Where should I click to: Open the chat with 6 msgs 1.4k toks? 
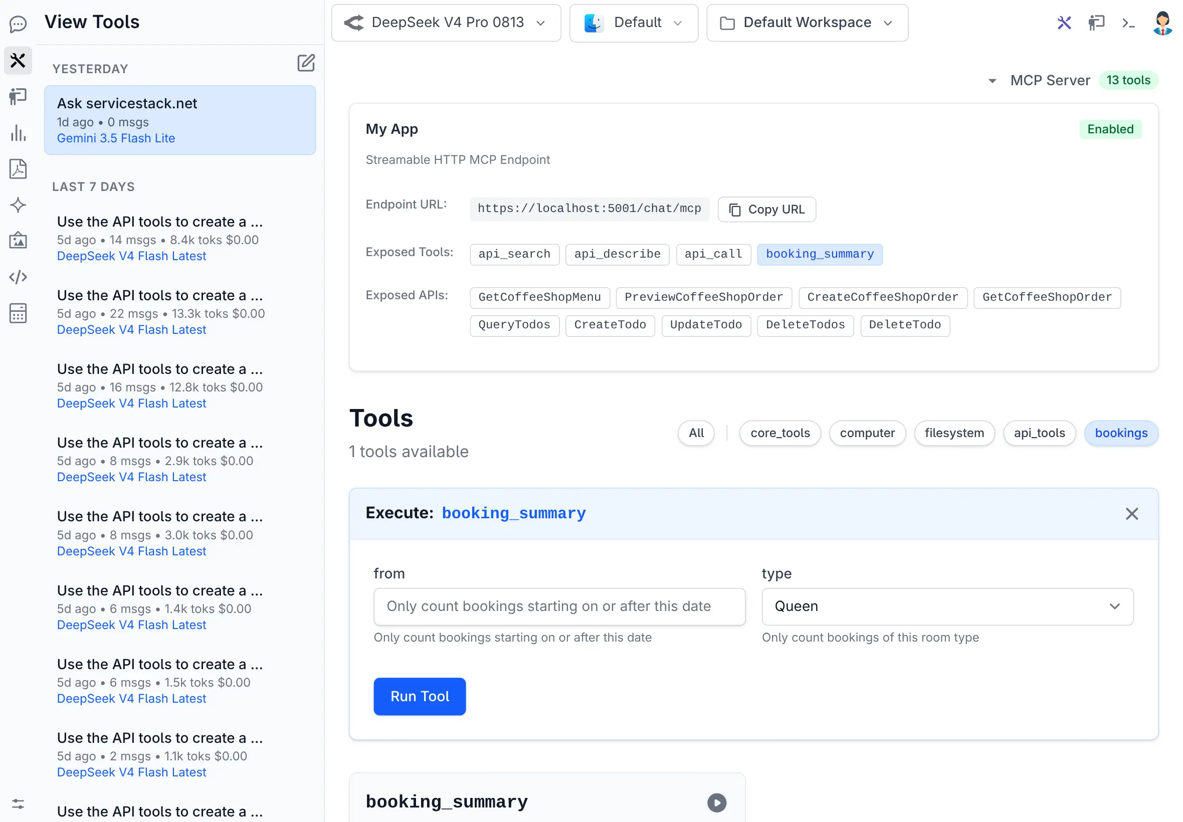(180, 606)
